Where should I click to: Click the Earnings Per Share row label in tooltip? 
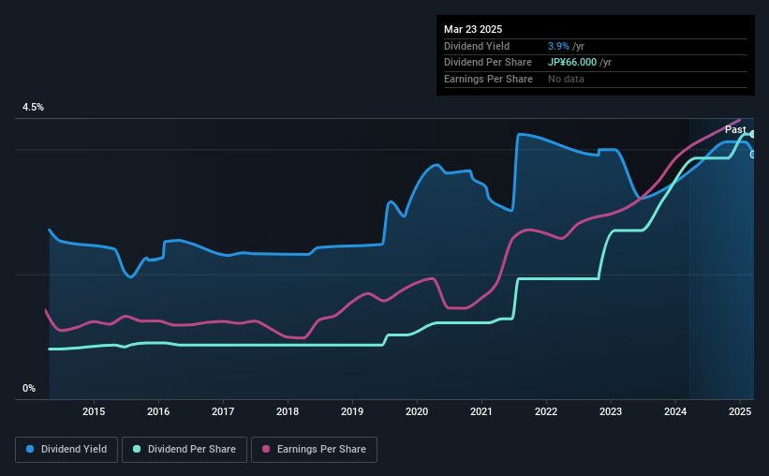[489, 79]
